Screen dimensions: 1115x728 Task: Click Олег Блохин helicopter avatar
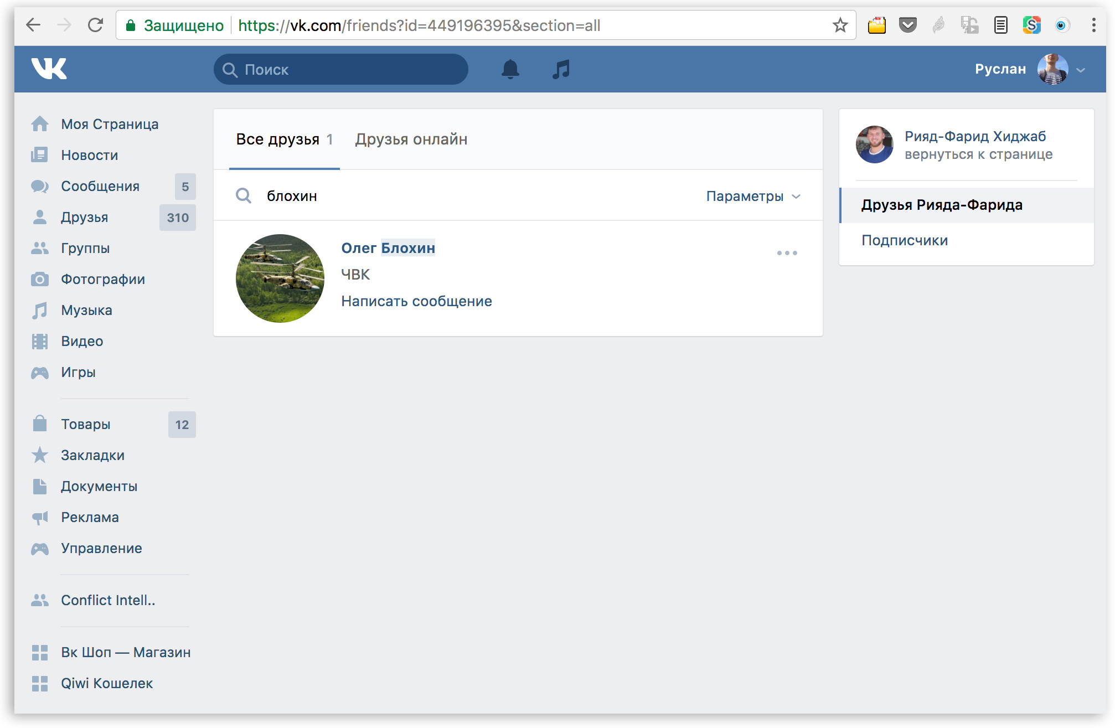point(280,278)
